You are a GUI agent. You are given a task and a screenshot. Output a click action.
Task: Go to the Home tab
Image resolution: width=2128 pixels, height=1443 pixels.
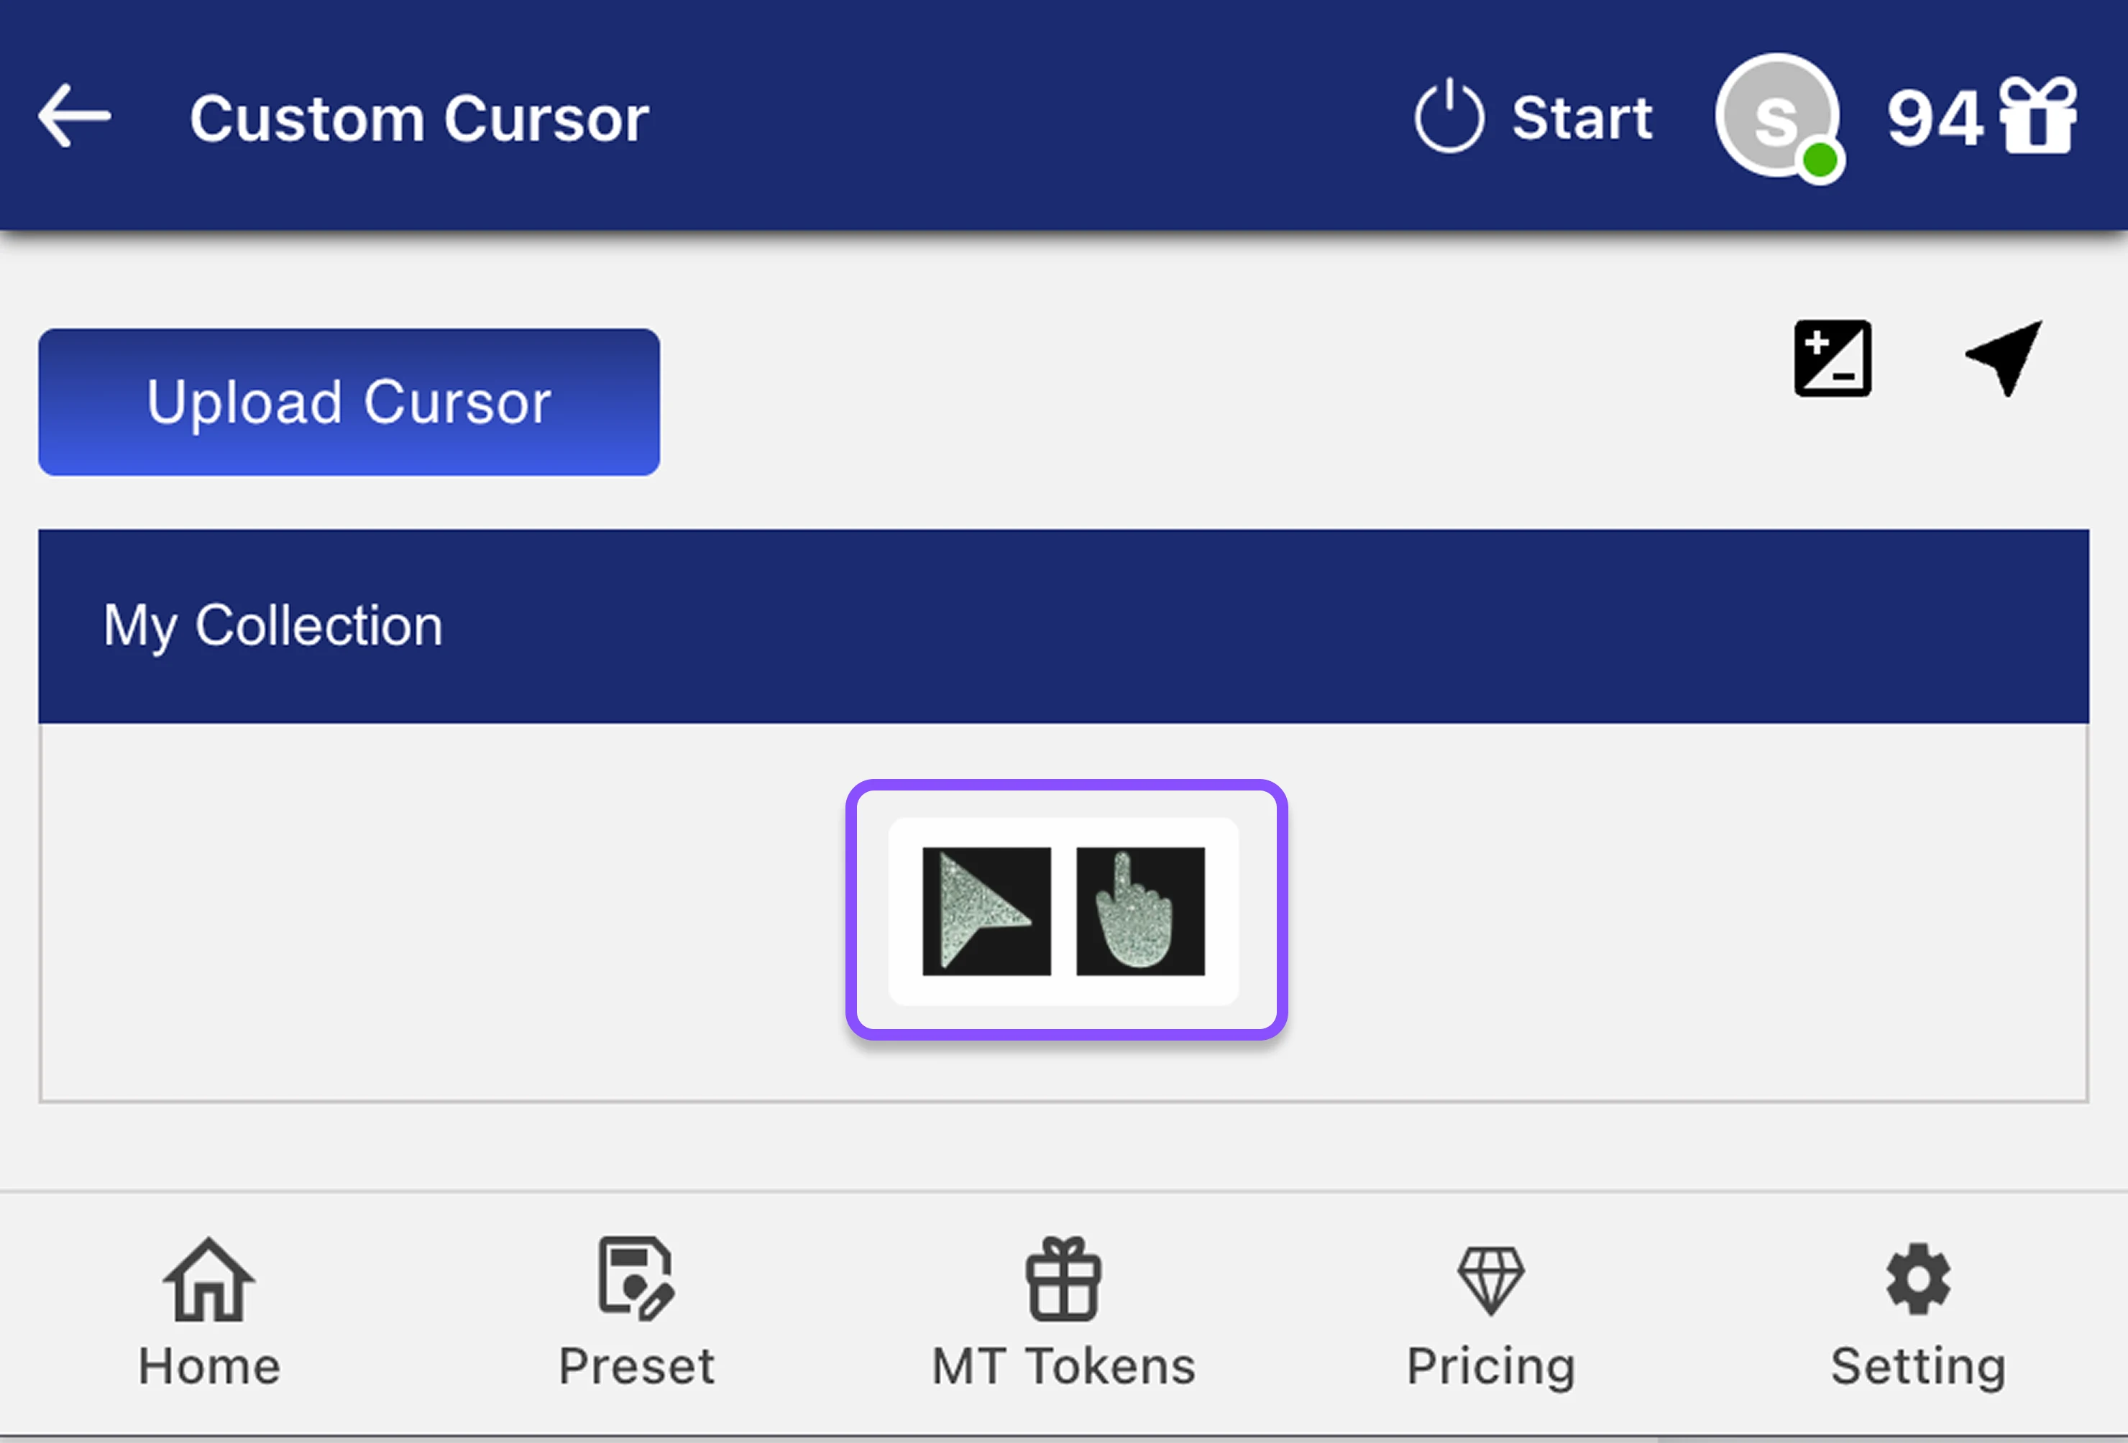208,1315
